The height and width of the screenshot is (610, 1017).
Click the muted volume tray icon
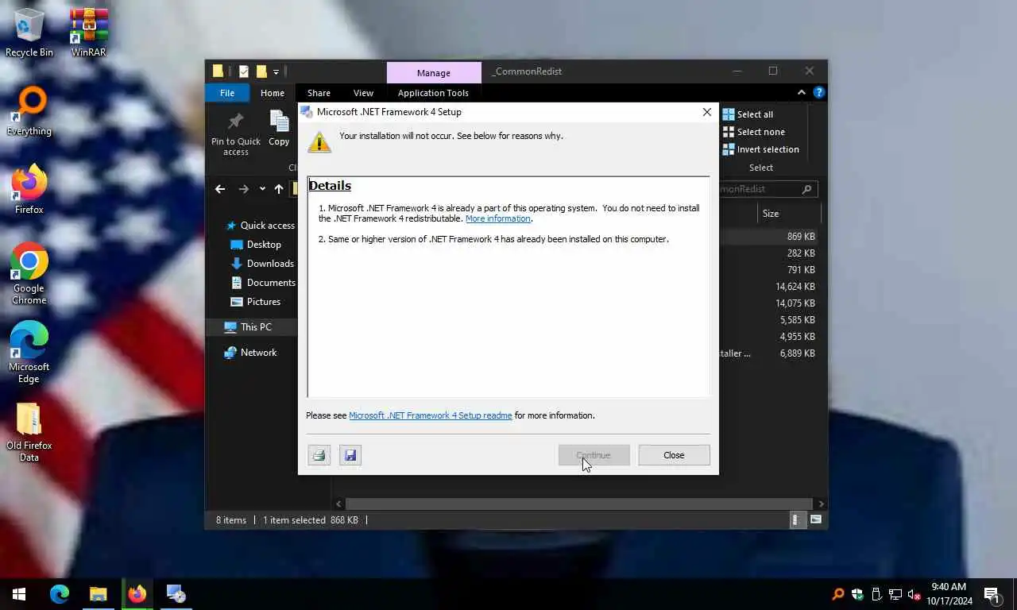point(915,594)
